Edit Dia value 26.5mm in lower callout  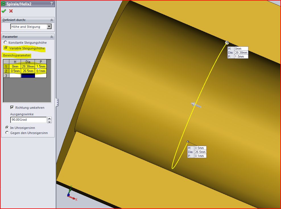point(200,152)
